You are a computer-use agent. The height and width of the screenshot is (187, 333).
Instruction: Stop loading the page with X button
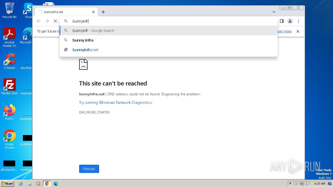(55, 21)
